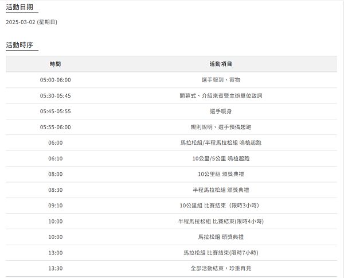Select the 08:30 time cell
This screenshot has width=344, height=278.
tap(55, 190)
